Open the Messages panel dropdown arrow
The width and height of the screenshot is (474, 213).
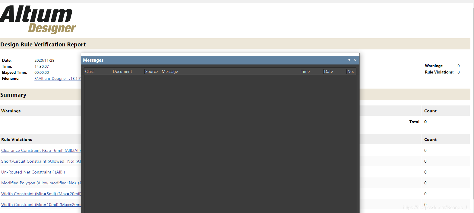point(349,60)
